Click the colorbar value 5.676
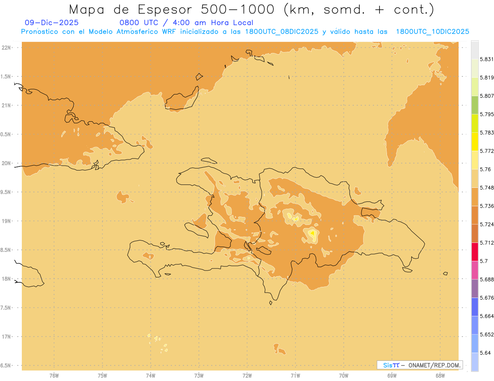494x381 pixels. [x=487, y=298]
